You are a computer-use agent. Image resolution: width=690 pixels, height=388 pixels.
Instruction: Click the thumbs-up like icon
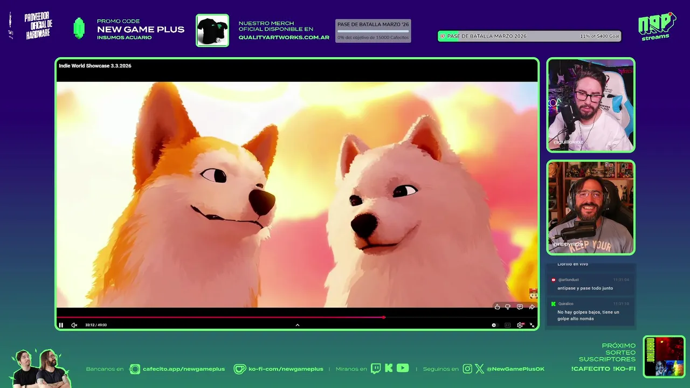pos(497,307)
